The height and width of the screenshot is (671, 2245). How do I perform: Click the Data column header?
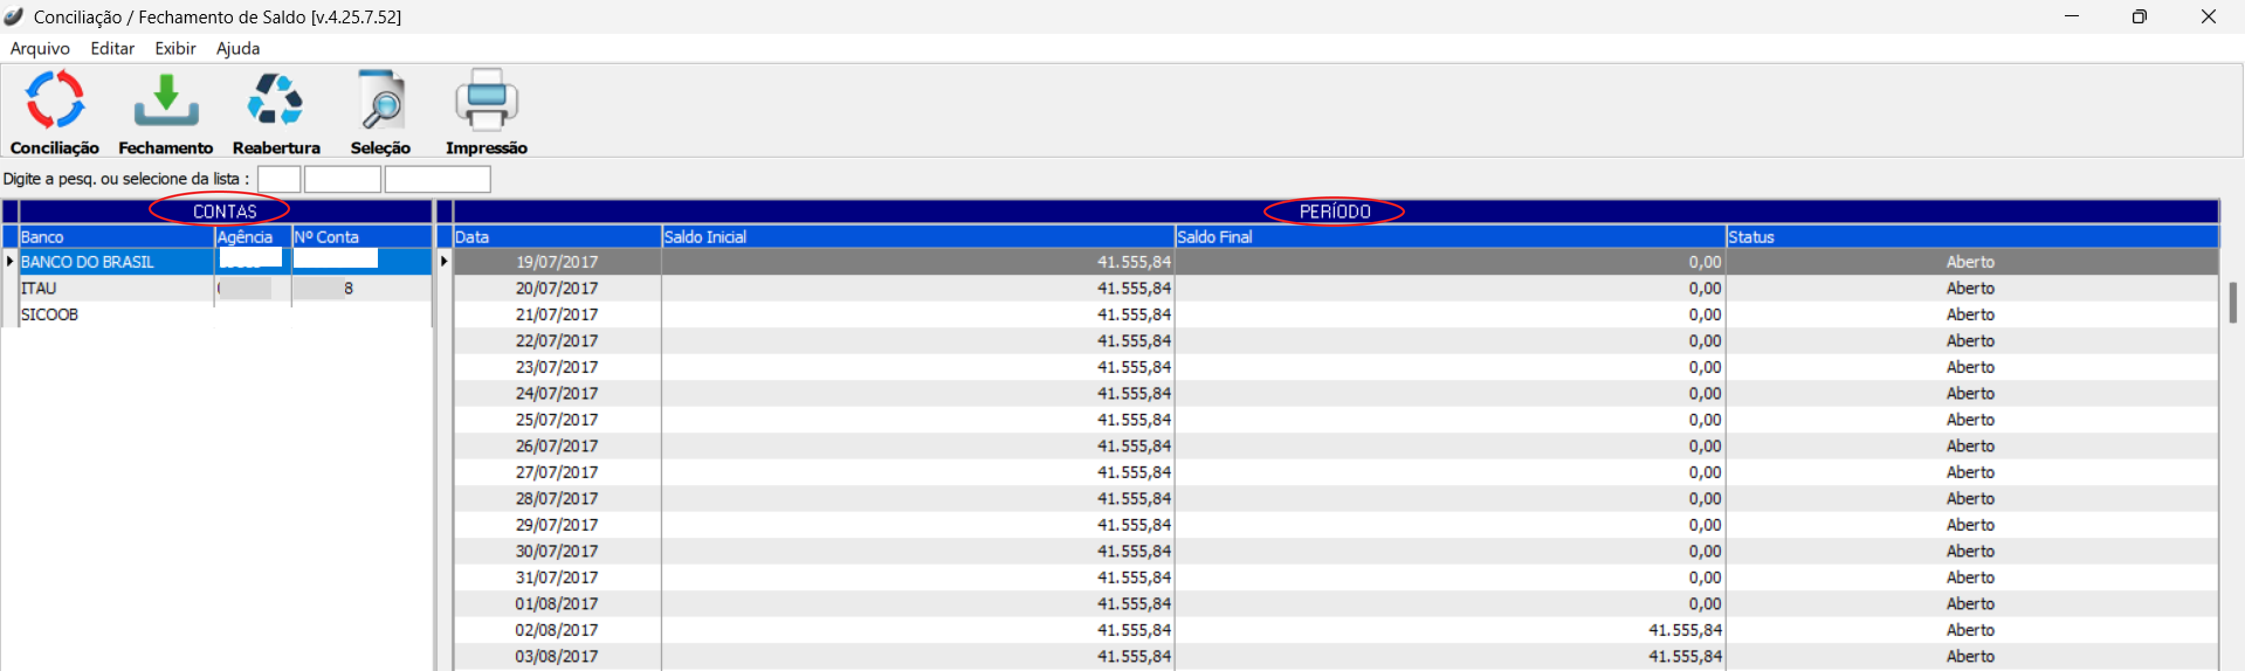(x=556, y=237)
